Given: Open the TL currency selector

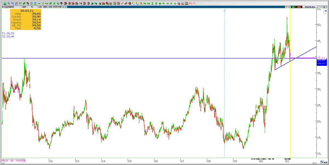Looking at the screenshot, I should [33, 7].
